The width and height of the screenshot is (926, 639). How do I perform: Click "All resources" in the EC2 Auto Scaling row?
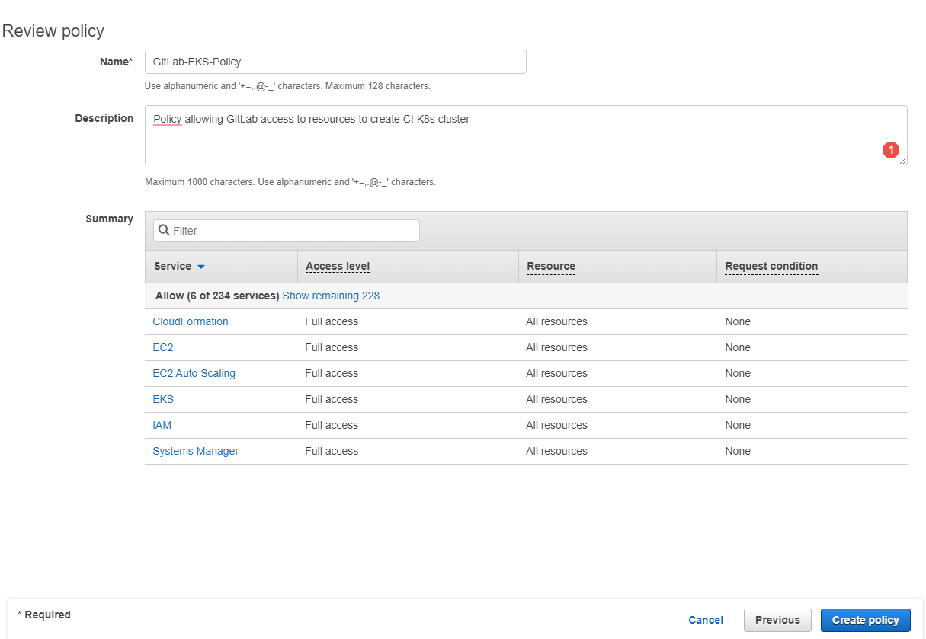click(556, 373)
